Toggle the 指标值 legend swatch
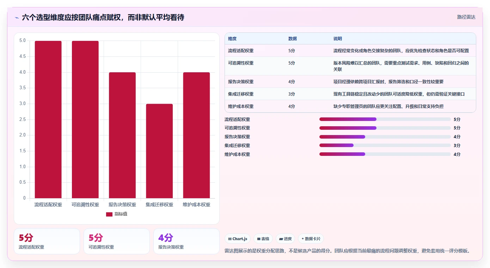The height and width of the screenshot is (268, 490). pyautogui.click(x=109, y=214)
